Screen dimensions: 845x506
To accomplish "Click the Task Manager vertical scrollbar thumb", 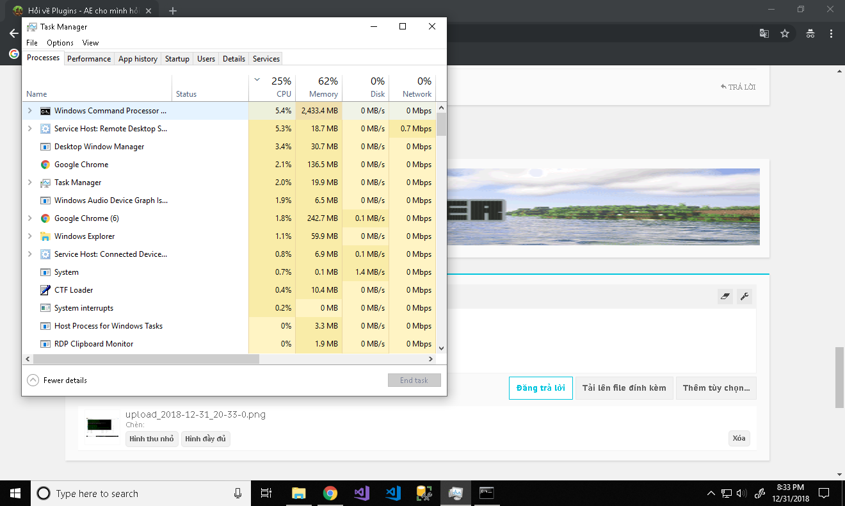I will 441,124.
